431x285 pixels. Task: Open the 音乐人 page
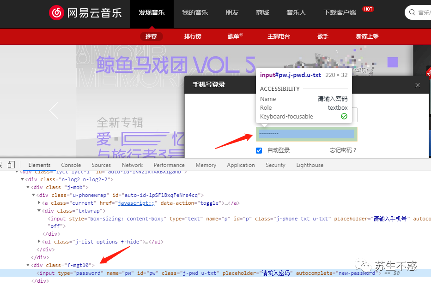tap(296, 12)
